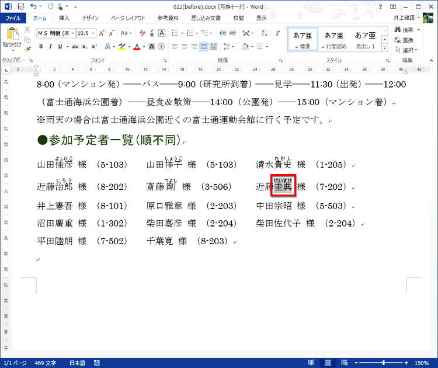
Task: Open the Borders dropdown arrow
Action: coord(267,46)
